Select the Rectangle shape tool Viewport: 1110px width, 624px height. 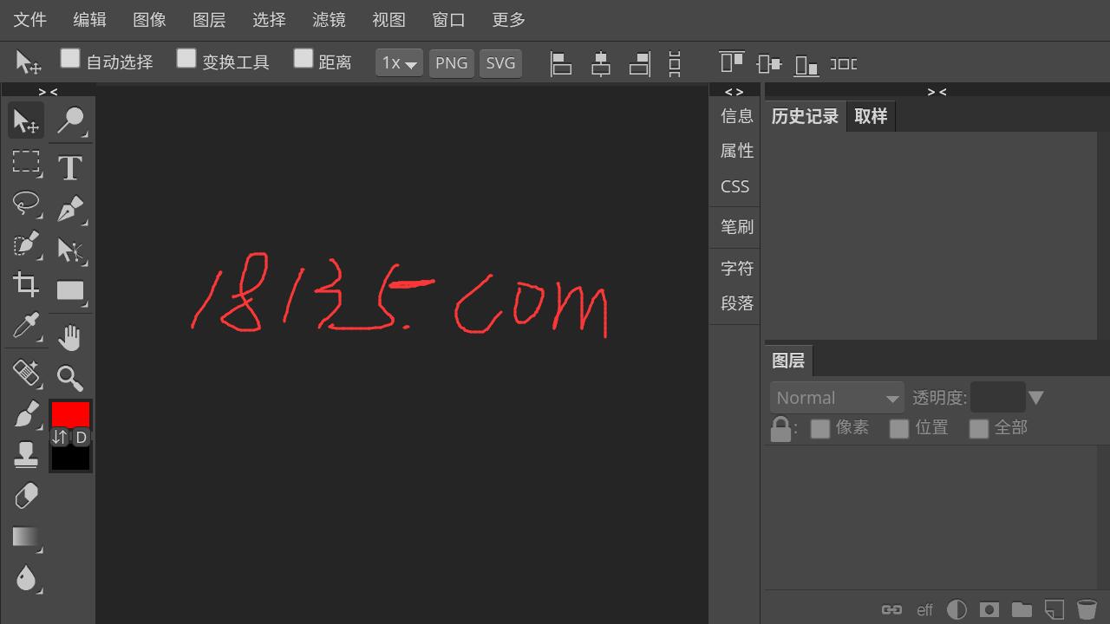tap(70, 291)
